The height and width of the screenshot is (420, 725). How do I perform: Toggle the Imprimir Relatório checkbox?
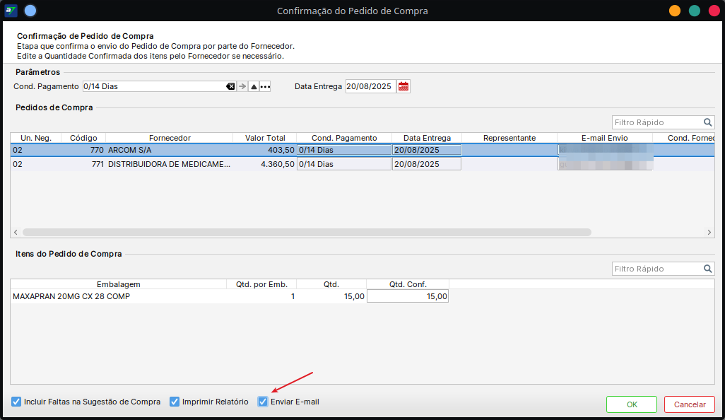[x=175, y=402]
